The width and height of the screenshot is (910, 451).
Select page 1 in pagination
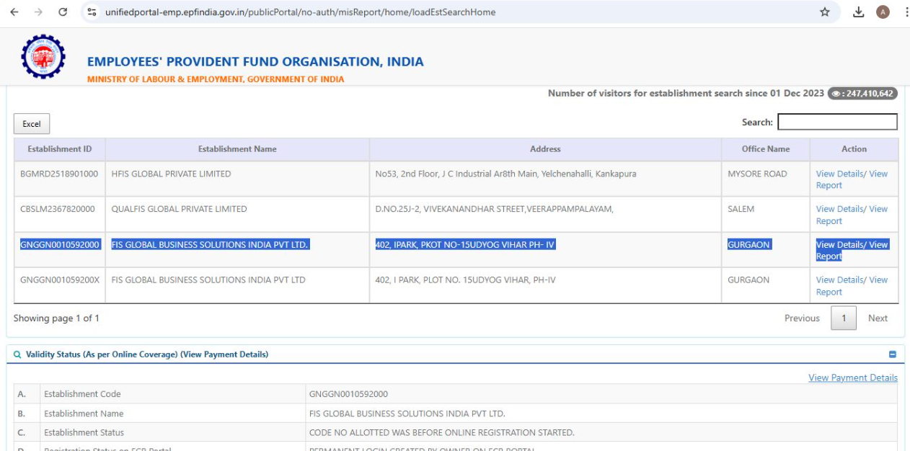point(844,318)
